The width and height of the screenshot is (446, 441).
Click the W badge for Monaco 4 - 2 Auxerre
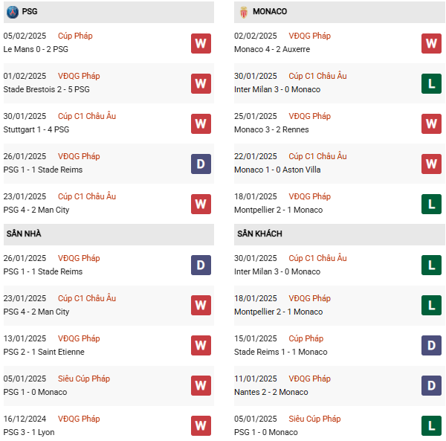[431, 43]
